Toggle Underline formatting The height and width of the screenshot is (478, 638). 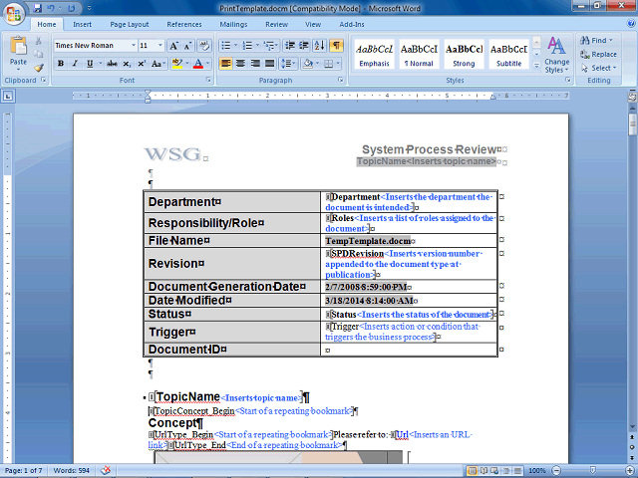coord(90,64)
